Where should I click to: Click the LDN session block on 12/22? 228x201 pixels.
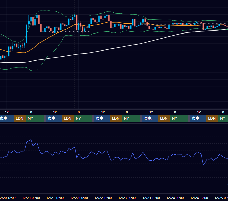tap(116, 118)
